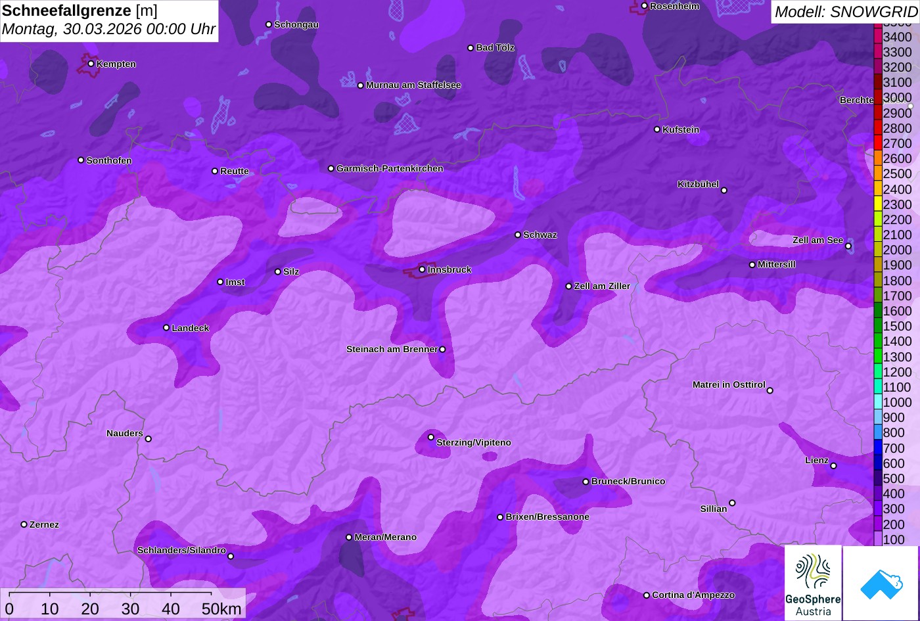This screenshot has height=621, width=920.
Task: Select the Innsbruck city marker dot
Action: tap(422, 269)
